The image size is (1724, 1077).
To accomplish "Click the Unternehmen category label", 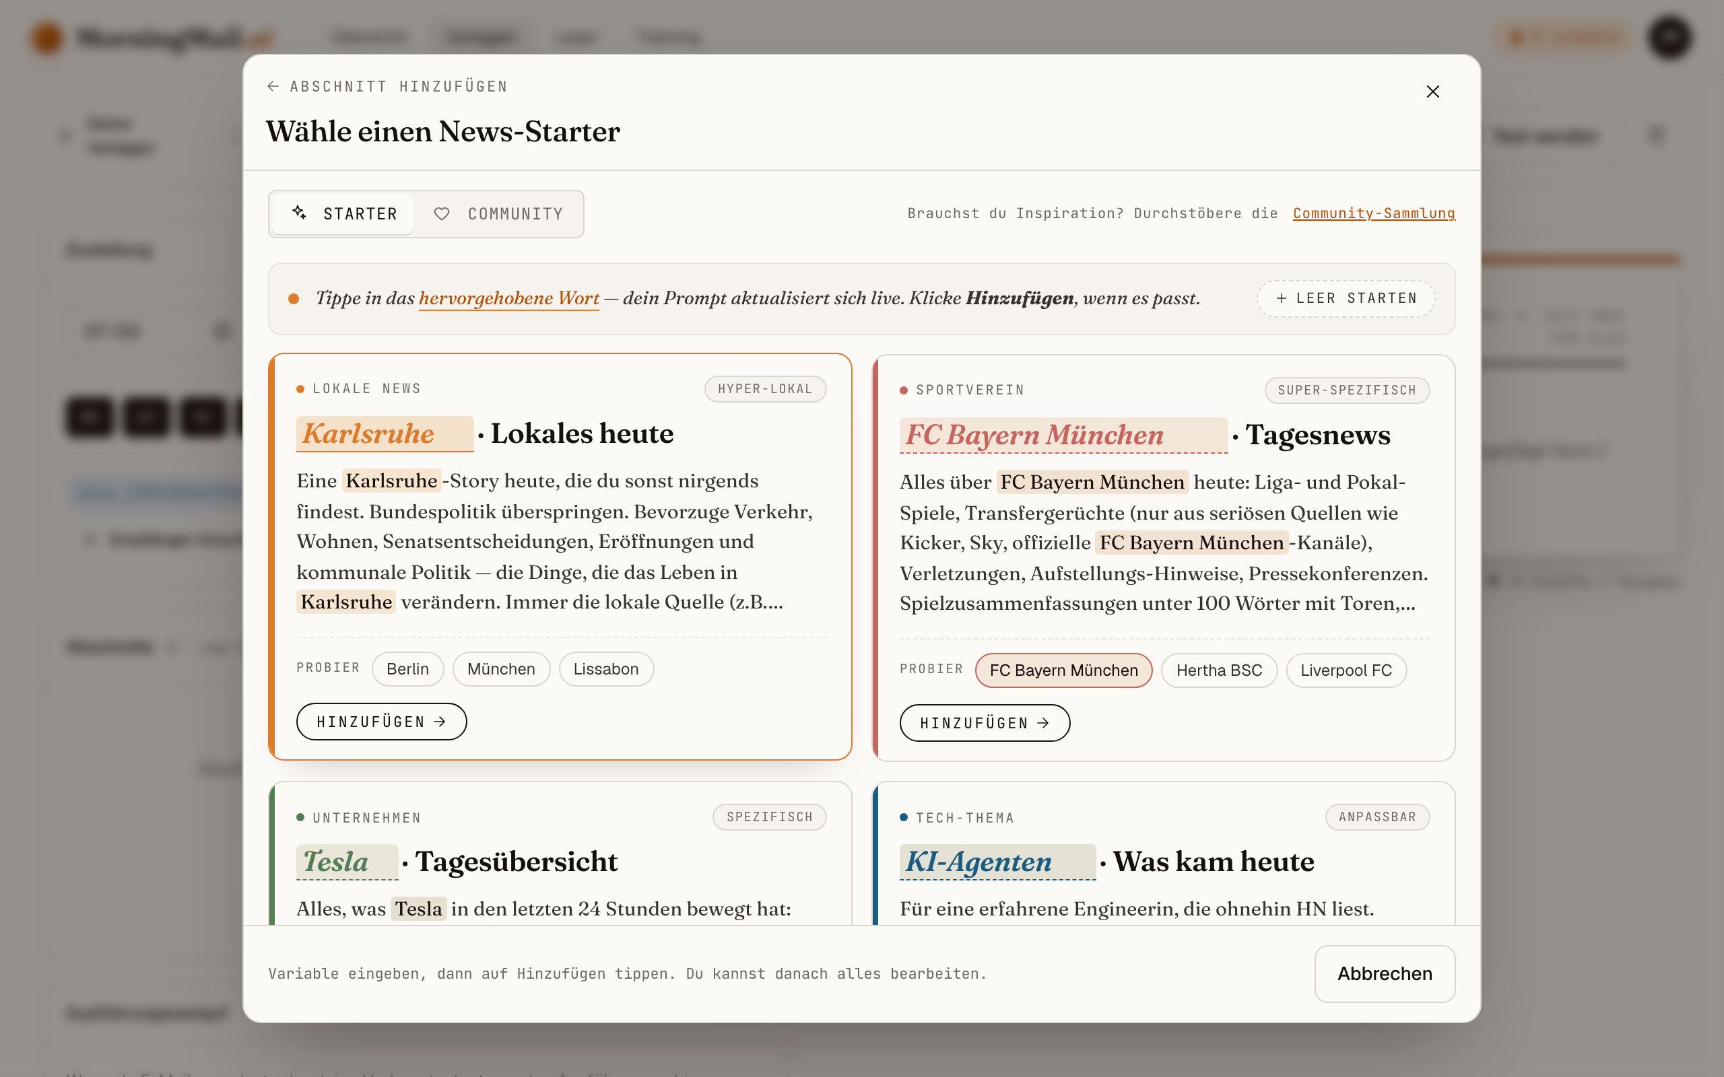I will [x=366, y=818].
